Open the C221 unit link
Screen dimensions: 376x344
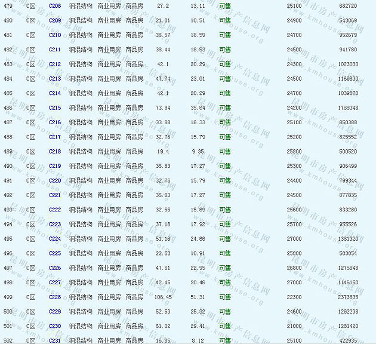(55, 195)
